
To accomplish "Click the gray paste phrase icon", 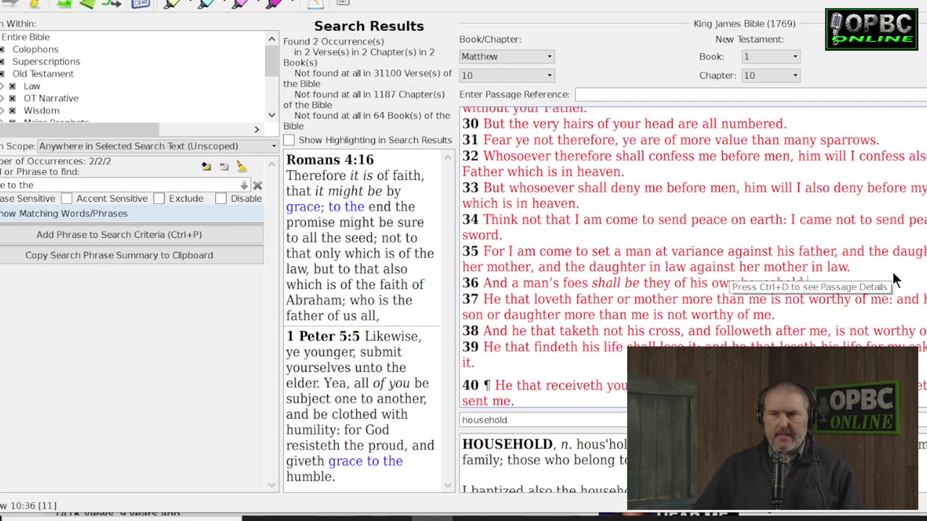I will [x=224, y=166].
